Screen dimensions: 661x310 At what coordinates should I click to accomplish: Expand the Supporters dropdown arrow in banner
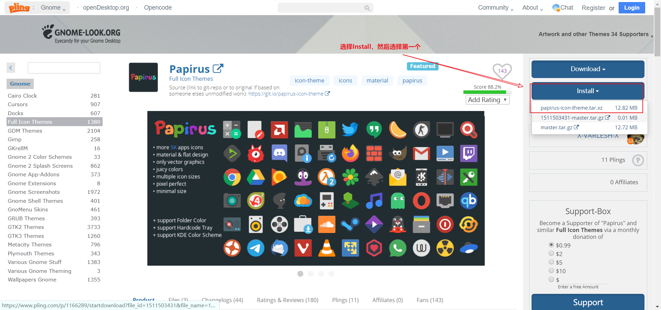point(652,35)
